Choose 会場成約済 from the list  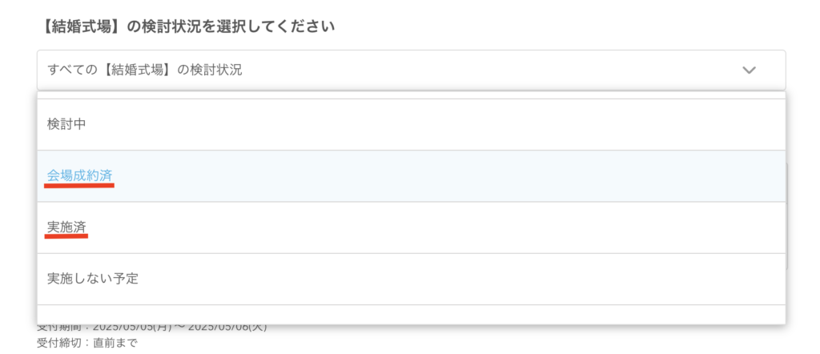411,176
